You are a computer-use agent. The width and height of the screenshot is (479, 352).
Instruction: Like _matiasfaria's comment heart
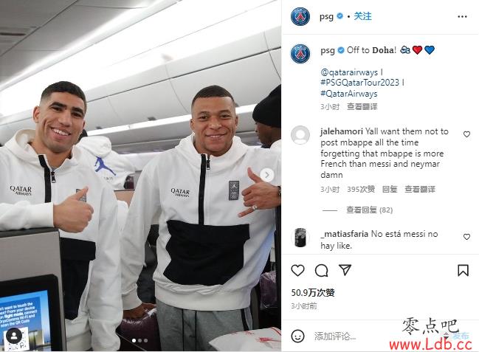(466, 237)
